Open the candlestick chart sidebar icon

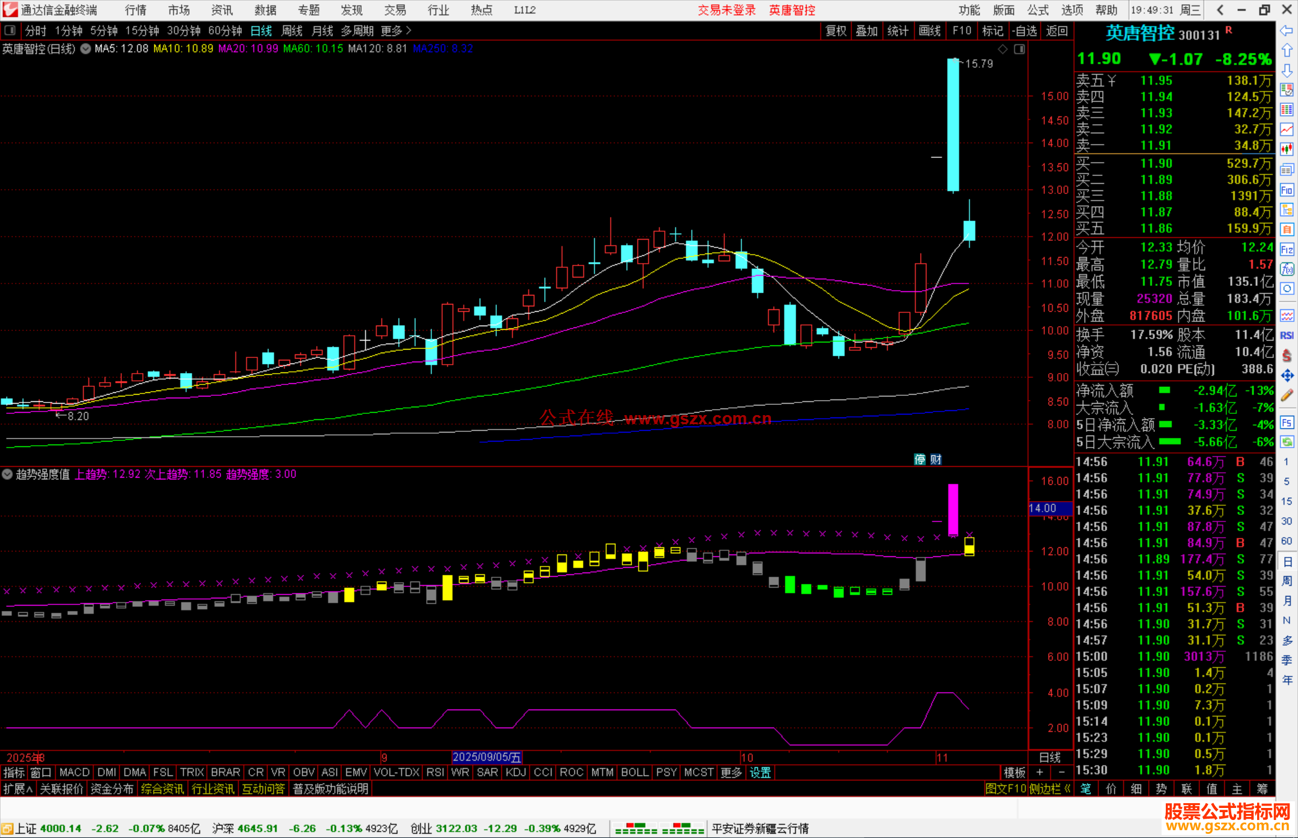coord(1287,149)
